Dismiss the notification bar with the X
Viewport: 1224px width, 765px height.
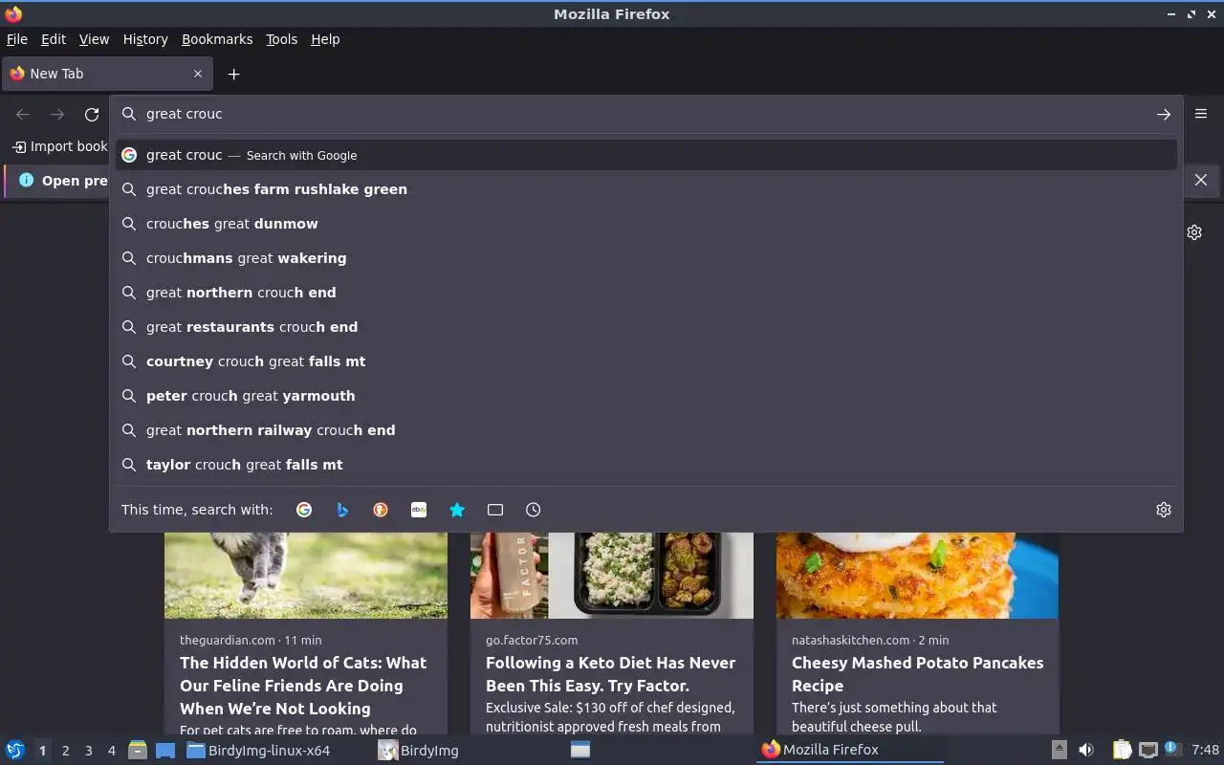1201,180
